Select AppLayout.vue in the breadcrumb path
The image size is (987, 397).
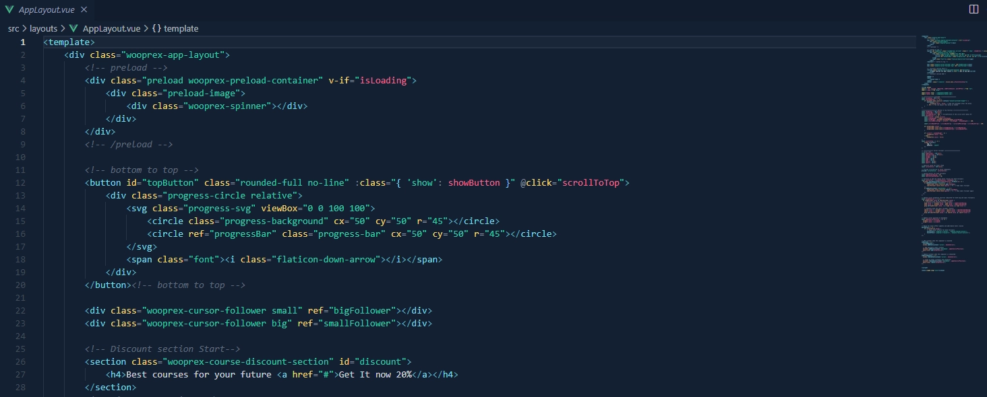tap(111, 29)
